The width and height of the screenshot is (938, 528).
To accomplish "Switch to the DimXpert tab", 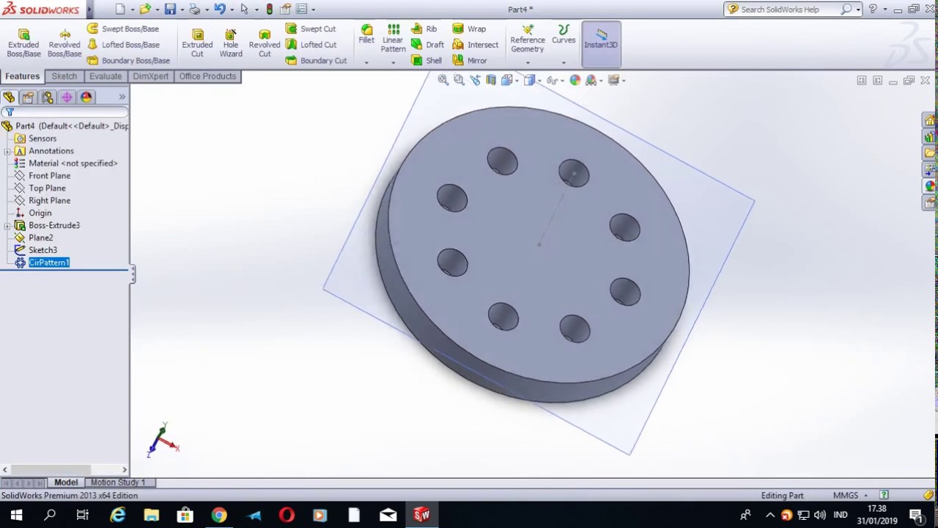I will tap(151, 76).
